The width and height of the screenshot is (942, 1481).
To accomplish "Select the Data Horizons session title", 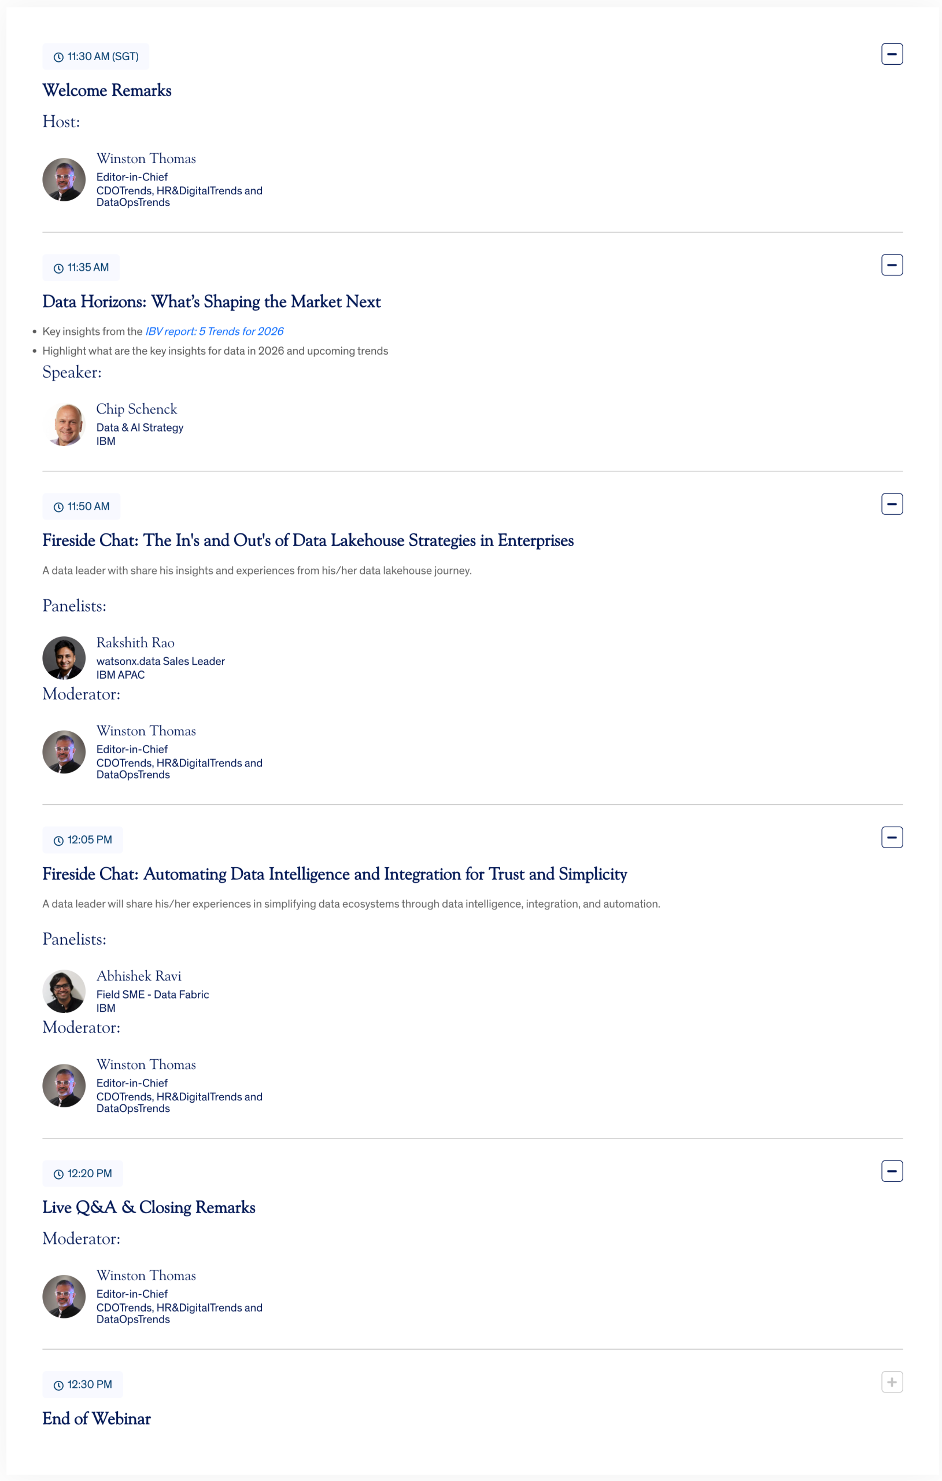I will 212,302.
